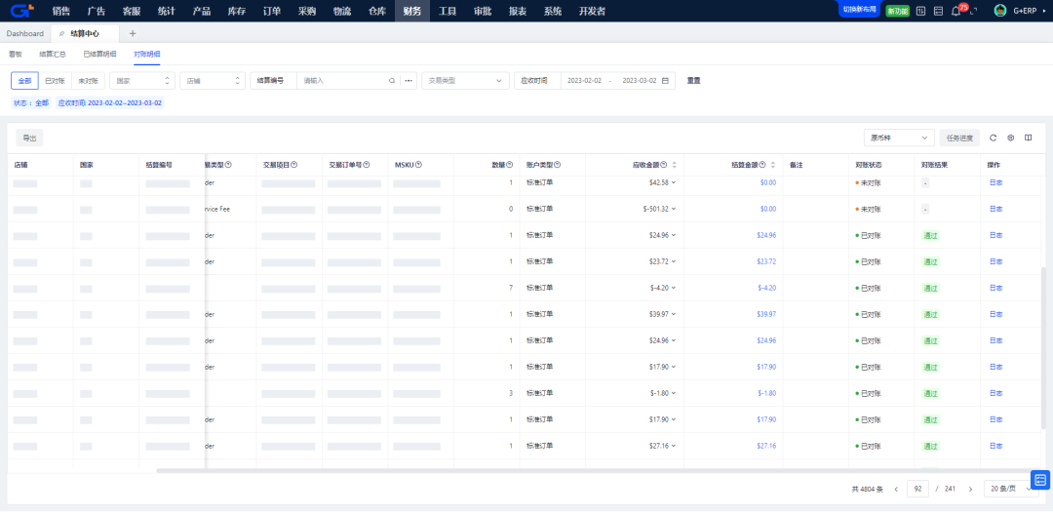Click the page number field showing 92
This screenshot has width=1053, height=514.
pyautogui.click(x=918, y=489)
